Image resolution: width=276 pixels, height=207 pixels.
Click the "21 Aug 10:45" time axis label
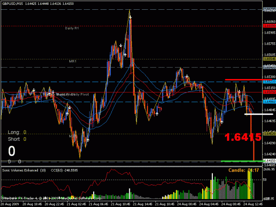pos(121,204)
